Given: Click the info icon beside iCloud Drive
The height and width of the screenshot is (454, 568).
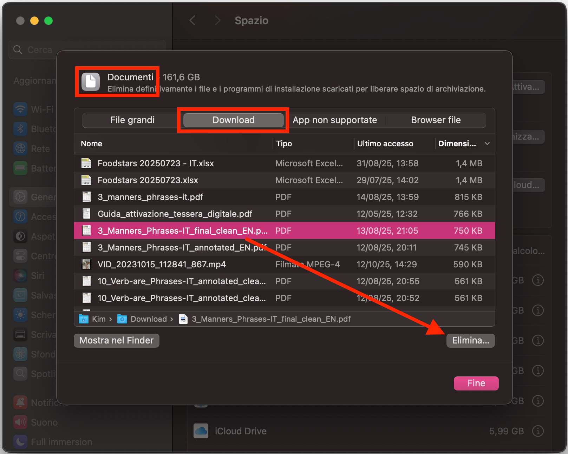Looking at the screenshot, I should click(538, 431).
